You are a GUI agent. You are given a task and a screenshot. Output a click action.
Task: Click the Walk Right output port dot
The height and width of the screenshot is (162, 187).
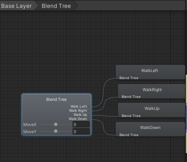click(89, 111)
